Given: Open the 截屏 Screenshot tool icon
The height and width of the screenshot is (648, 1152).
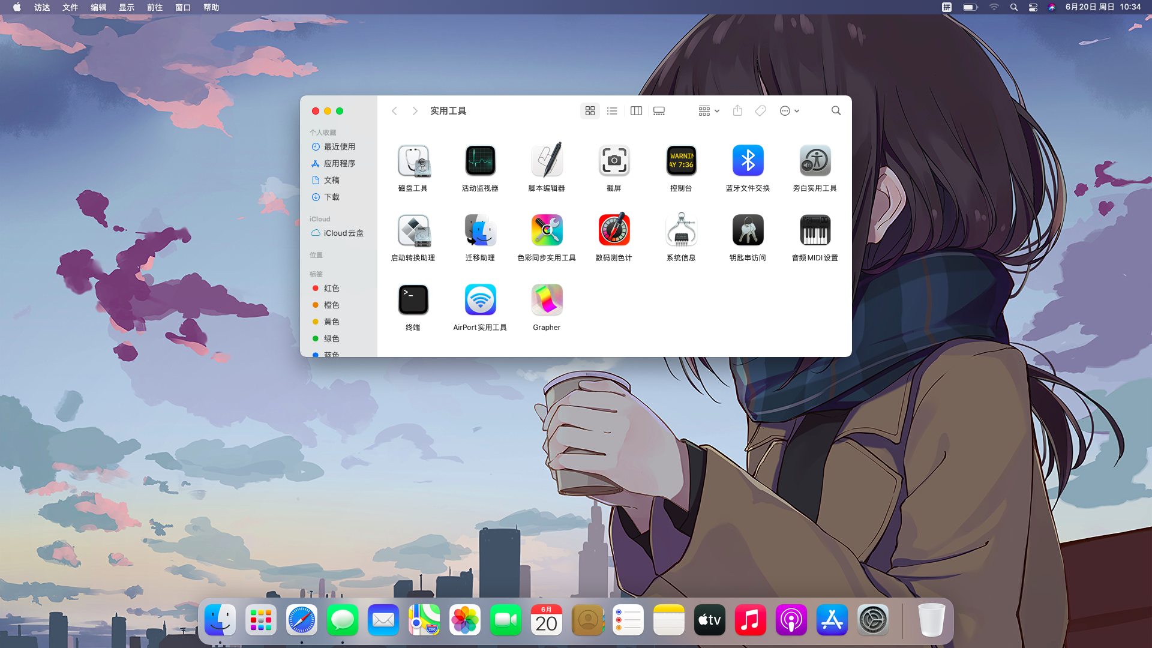Looking at the screenshot, I should (614, 161).
